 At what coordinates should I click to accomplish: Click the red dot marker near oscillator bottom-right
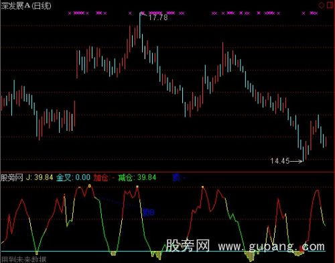click(x=301, y=248)
